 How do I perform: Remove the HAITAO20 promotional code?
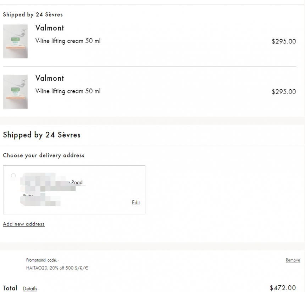(x=293, y=260)
